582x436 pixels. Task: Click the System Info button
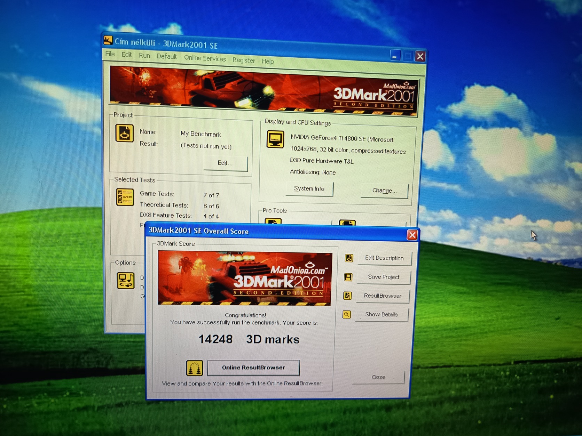[x=309, y=189]
